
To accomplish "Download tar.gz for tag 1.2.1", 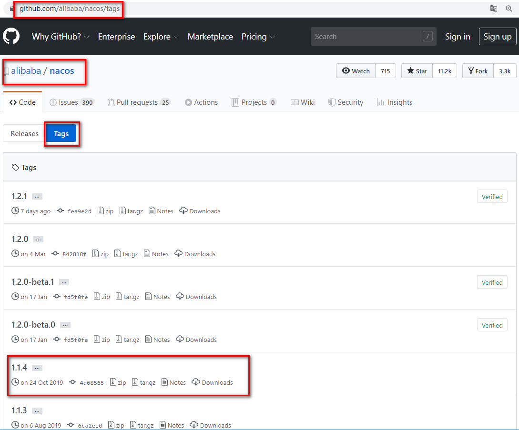I will click(131, 211).
